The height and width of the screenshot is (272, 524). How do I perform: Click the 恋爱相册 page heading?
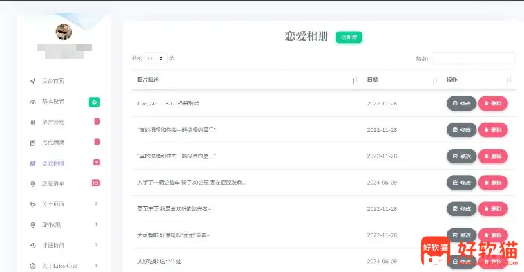click(307, 36)
